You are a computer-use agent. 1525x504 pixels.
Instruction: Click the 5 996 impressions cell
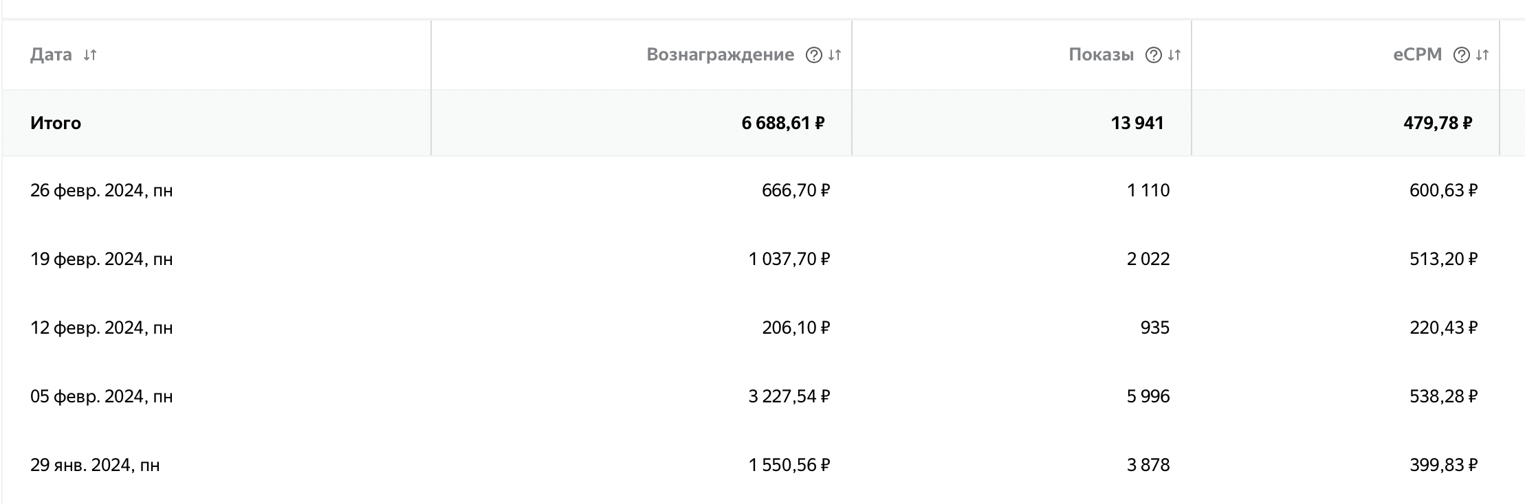(x=1148, y=396)
